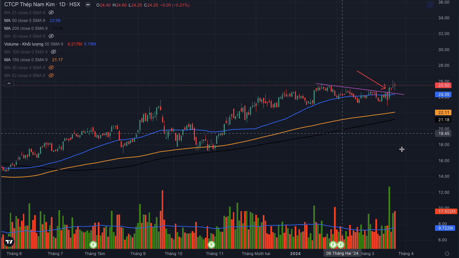Click the open price O24.40

103,5
